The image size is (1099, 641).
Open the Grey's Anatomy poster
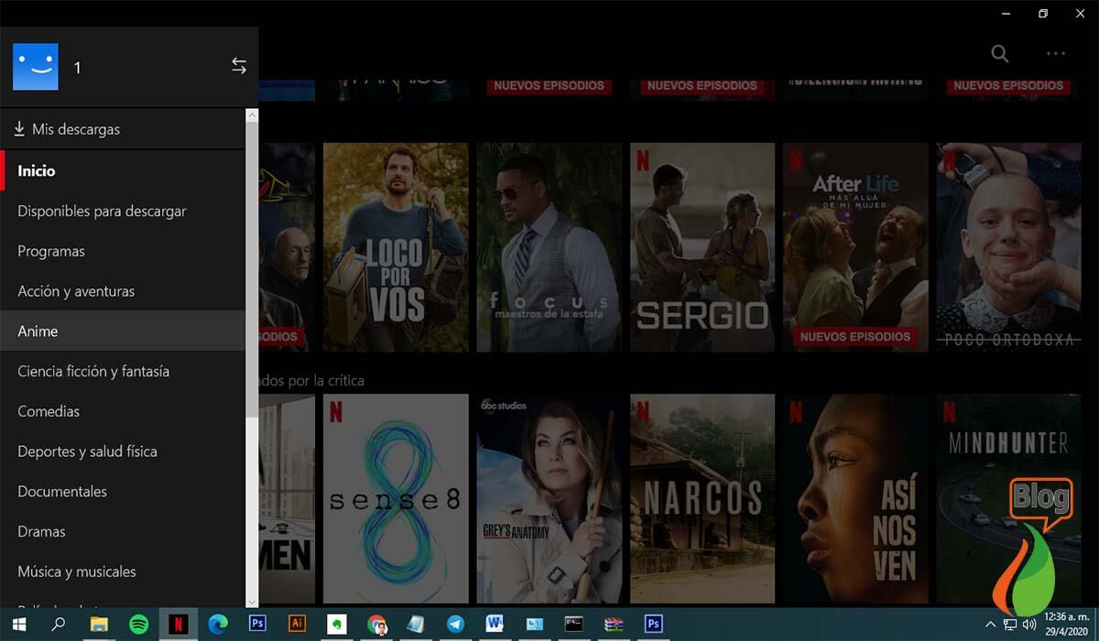point(549,499)
